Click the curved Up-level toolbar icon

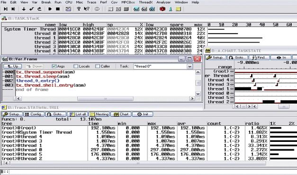coord(39,9)
